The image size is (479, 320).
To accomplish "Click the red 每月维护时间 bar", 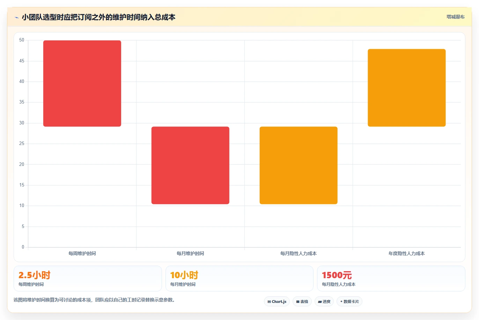I will click(x=190, y=165).
